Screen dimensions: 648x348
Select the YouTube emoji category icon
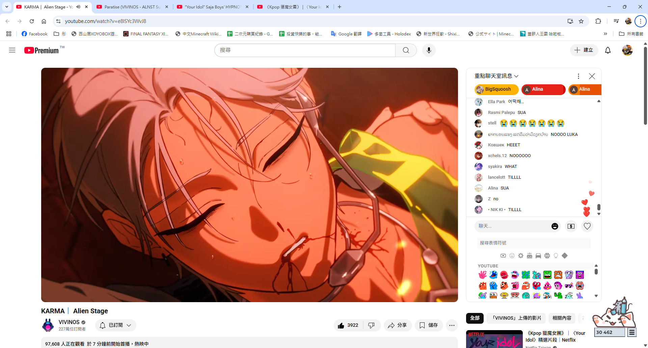click(503, 256)
